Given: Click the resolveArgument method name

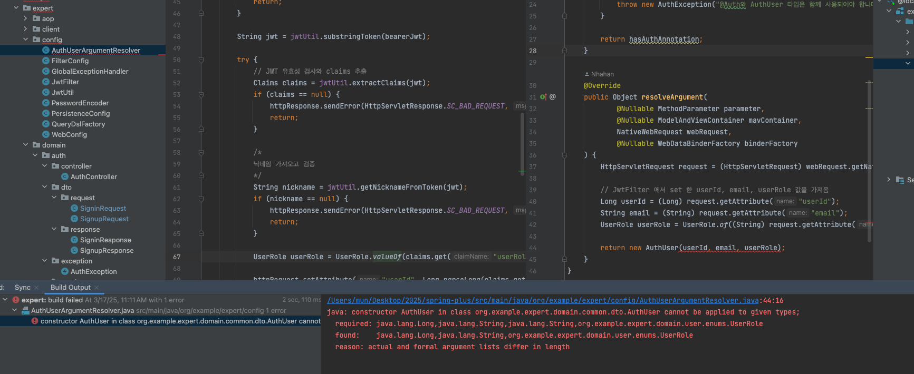Looking at the screenshot, I should pos(672,97).
